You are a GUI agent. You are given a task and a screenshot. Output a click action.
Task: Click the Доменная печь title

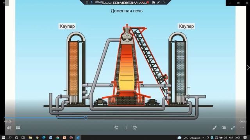tap(127, 11)
